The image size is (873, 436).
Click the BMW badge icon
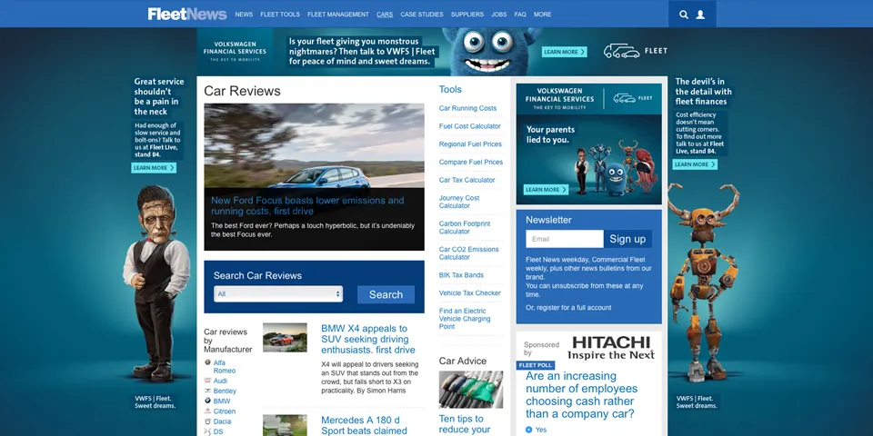pos(208,401)
